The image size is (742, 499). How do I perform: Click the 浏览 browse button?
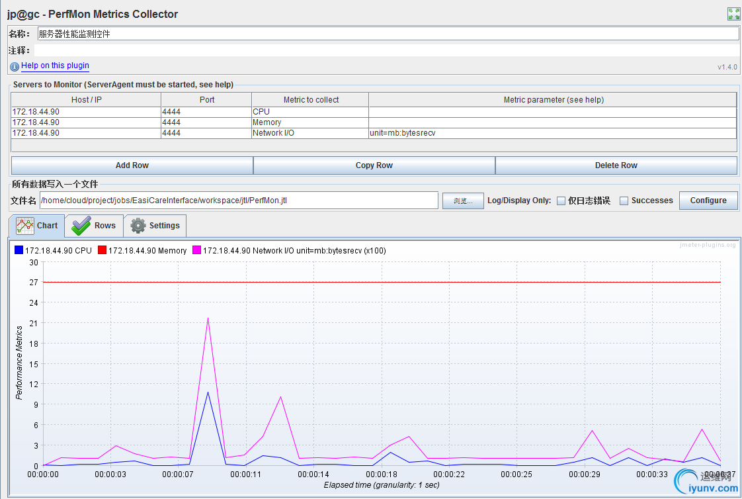[x=463, y=201]
